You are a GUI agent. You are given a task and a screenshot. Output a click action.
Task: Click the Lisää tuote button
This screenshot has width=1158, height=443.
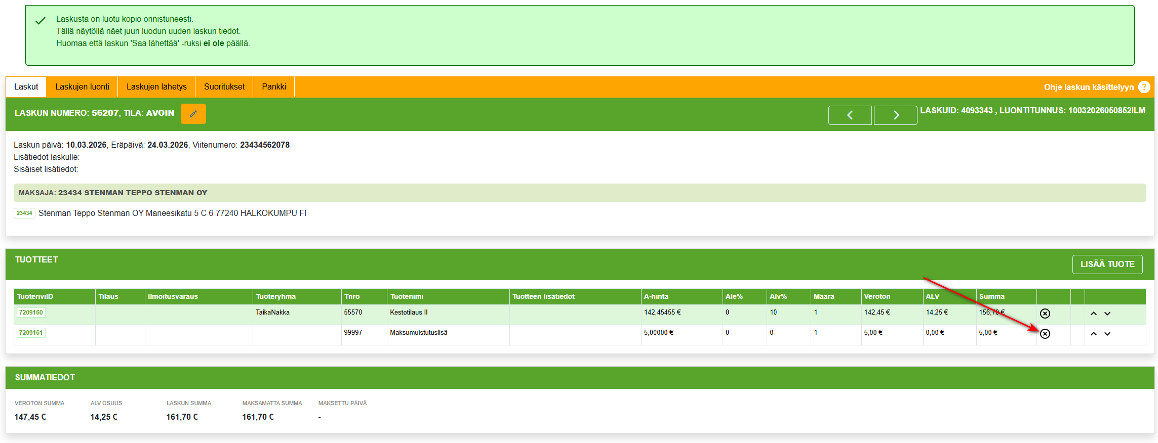(x=1107, y=264)
